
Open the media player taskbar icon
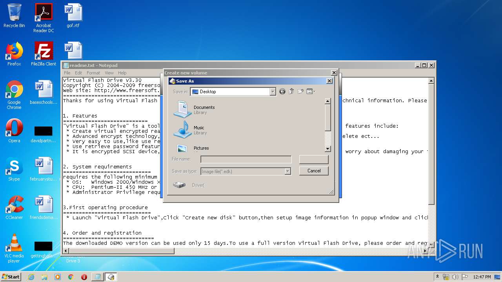coord(58,277)
